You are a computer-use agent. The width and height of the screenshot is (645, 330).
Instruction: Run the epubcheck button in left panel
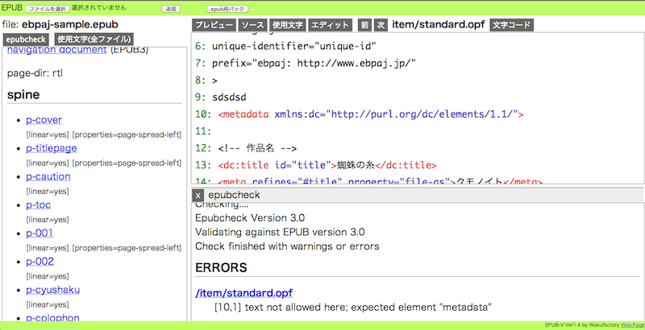pos(25,39)
